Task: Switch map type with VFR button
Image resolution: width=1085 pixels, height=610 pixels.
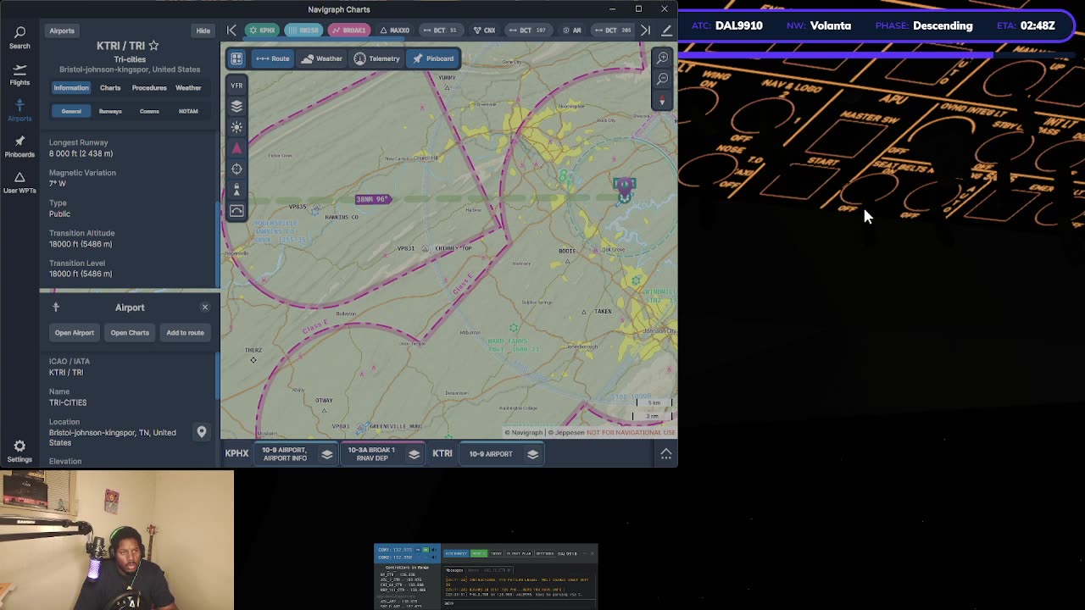Action: coord(236,86)
